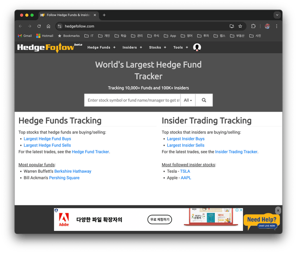This screenshot has height=253, width=297.
Task: Expand the Insiders menu
Action: (132, 48)
